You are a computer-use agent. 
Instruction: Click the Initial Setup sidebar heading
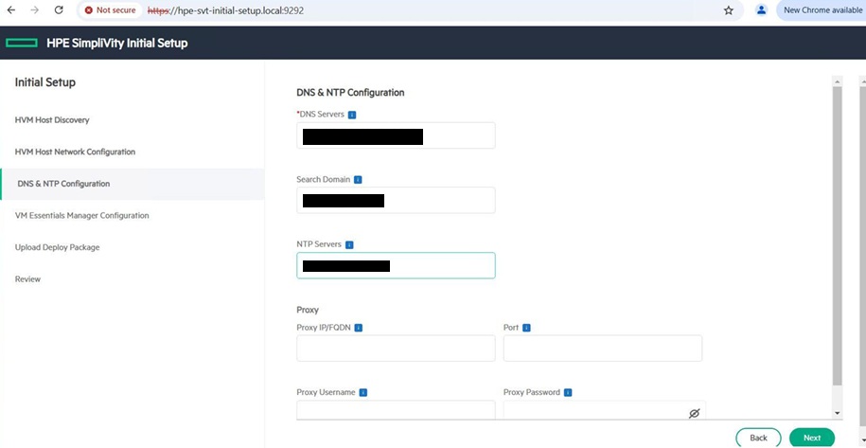45,82
